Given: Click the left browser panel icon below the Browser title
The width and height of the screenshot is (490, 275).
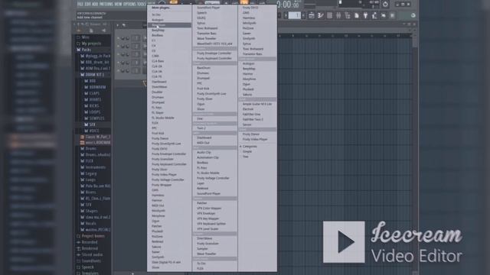Looking at the screenshot, I should 79,31.
